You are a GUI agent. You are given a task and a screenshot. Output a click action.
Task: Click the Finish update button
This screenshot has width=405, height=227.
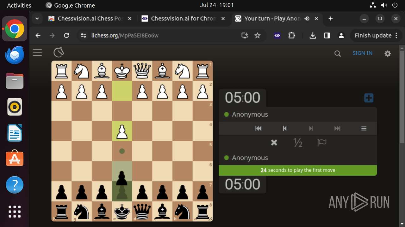point(373,36)
